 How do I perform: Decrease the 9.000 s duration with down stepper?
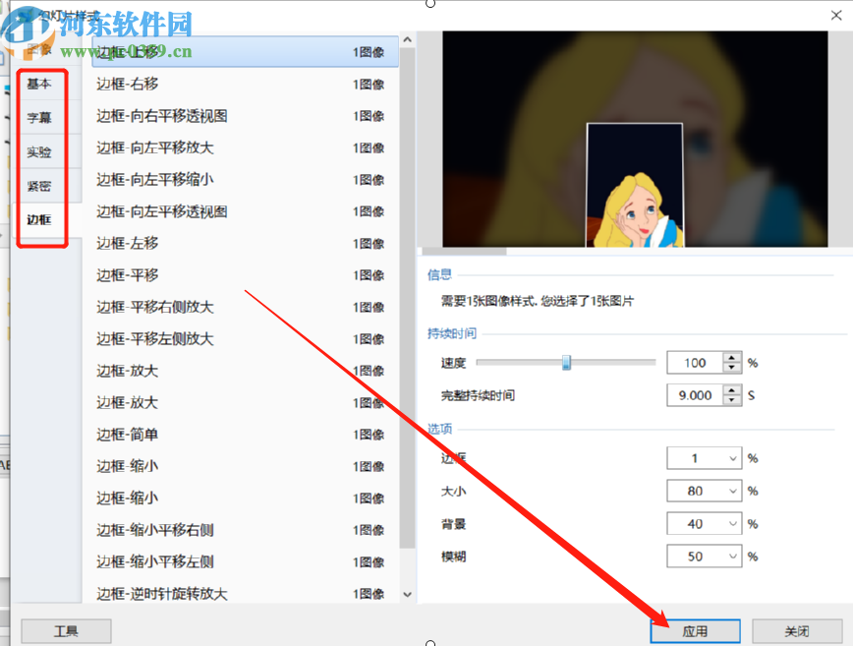(x=732, y=400)
